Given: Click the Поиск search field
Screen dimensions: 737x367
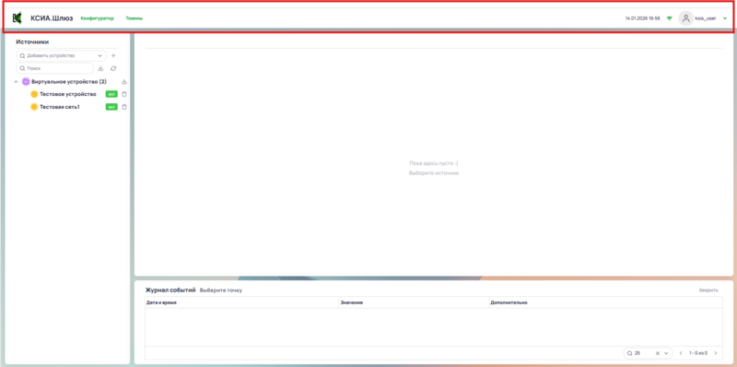Looking at the screenshot, I should pyautogui.click(x=55, y=68).
